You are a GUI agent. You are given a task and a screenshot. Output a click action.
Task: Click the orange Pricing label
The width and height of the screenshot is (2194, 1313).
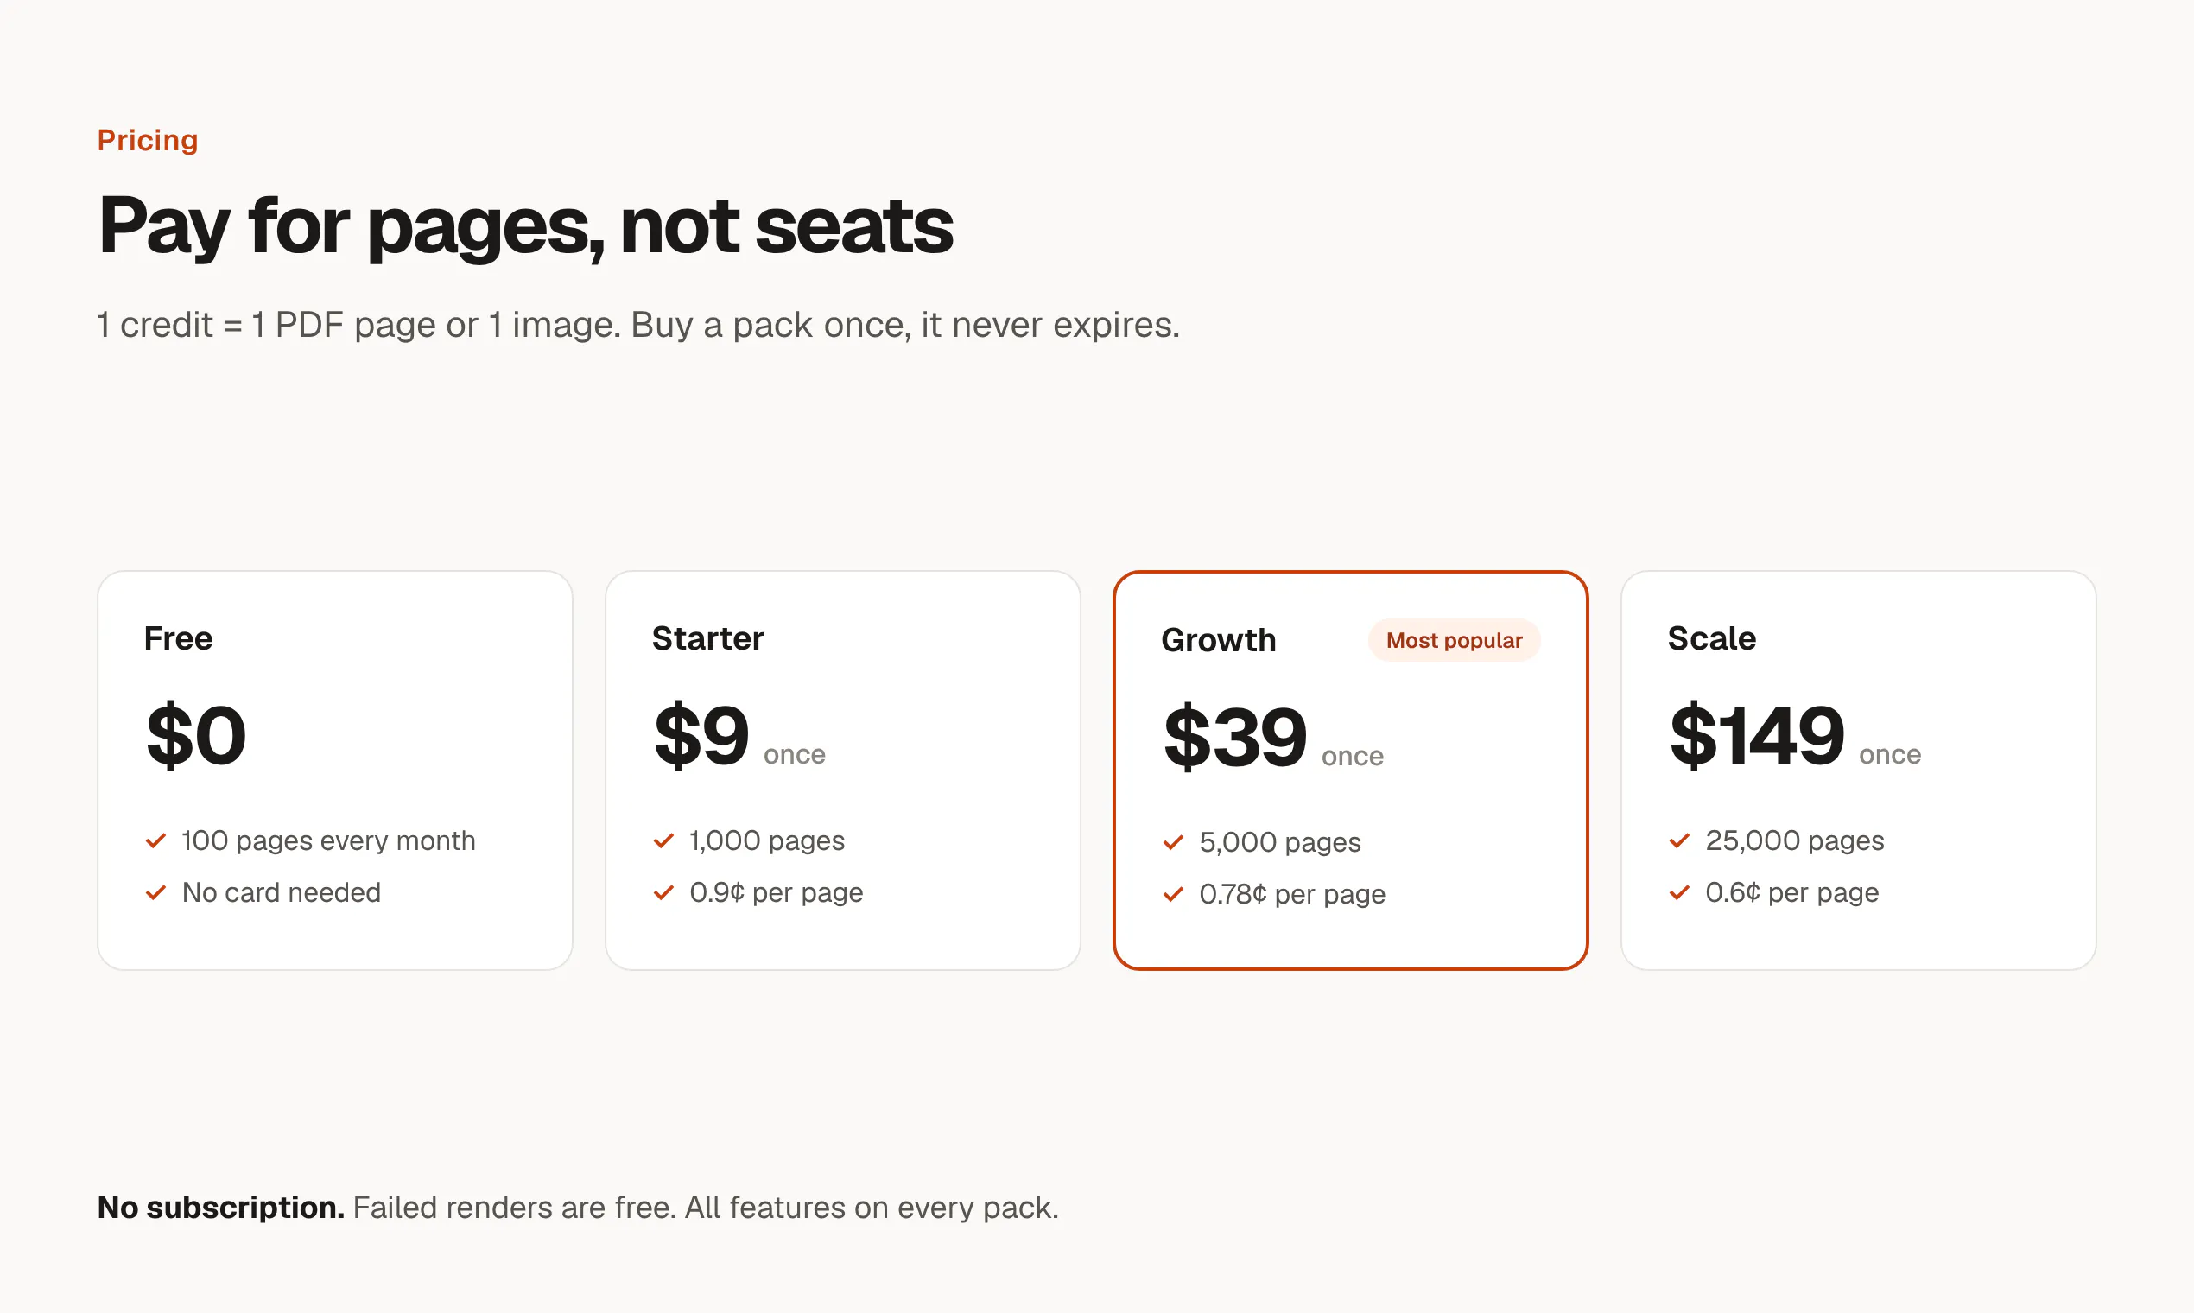[x=148, y=140]
